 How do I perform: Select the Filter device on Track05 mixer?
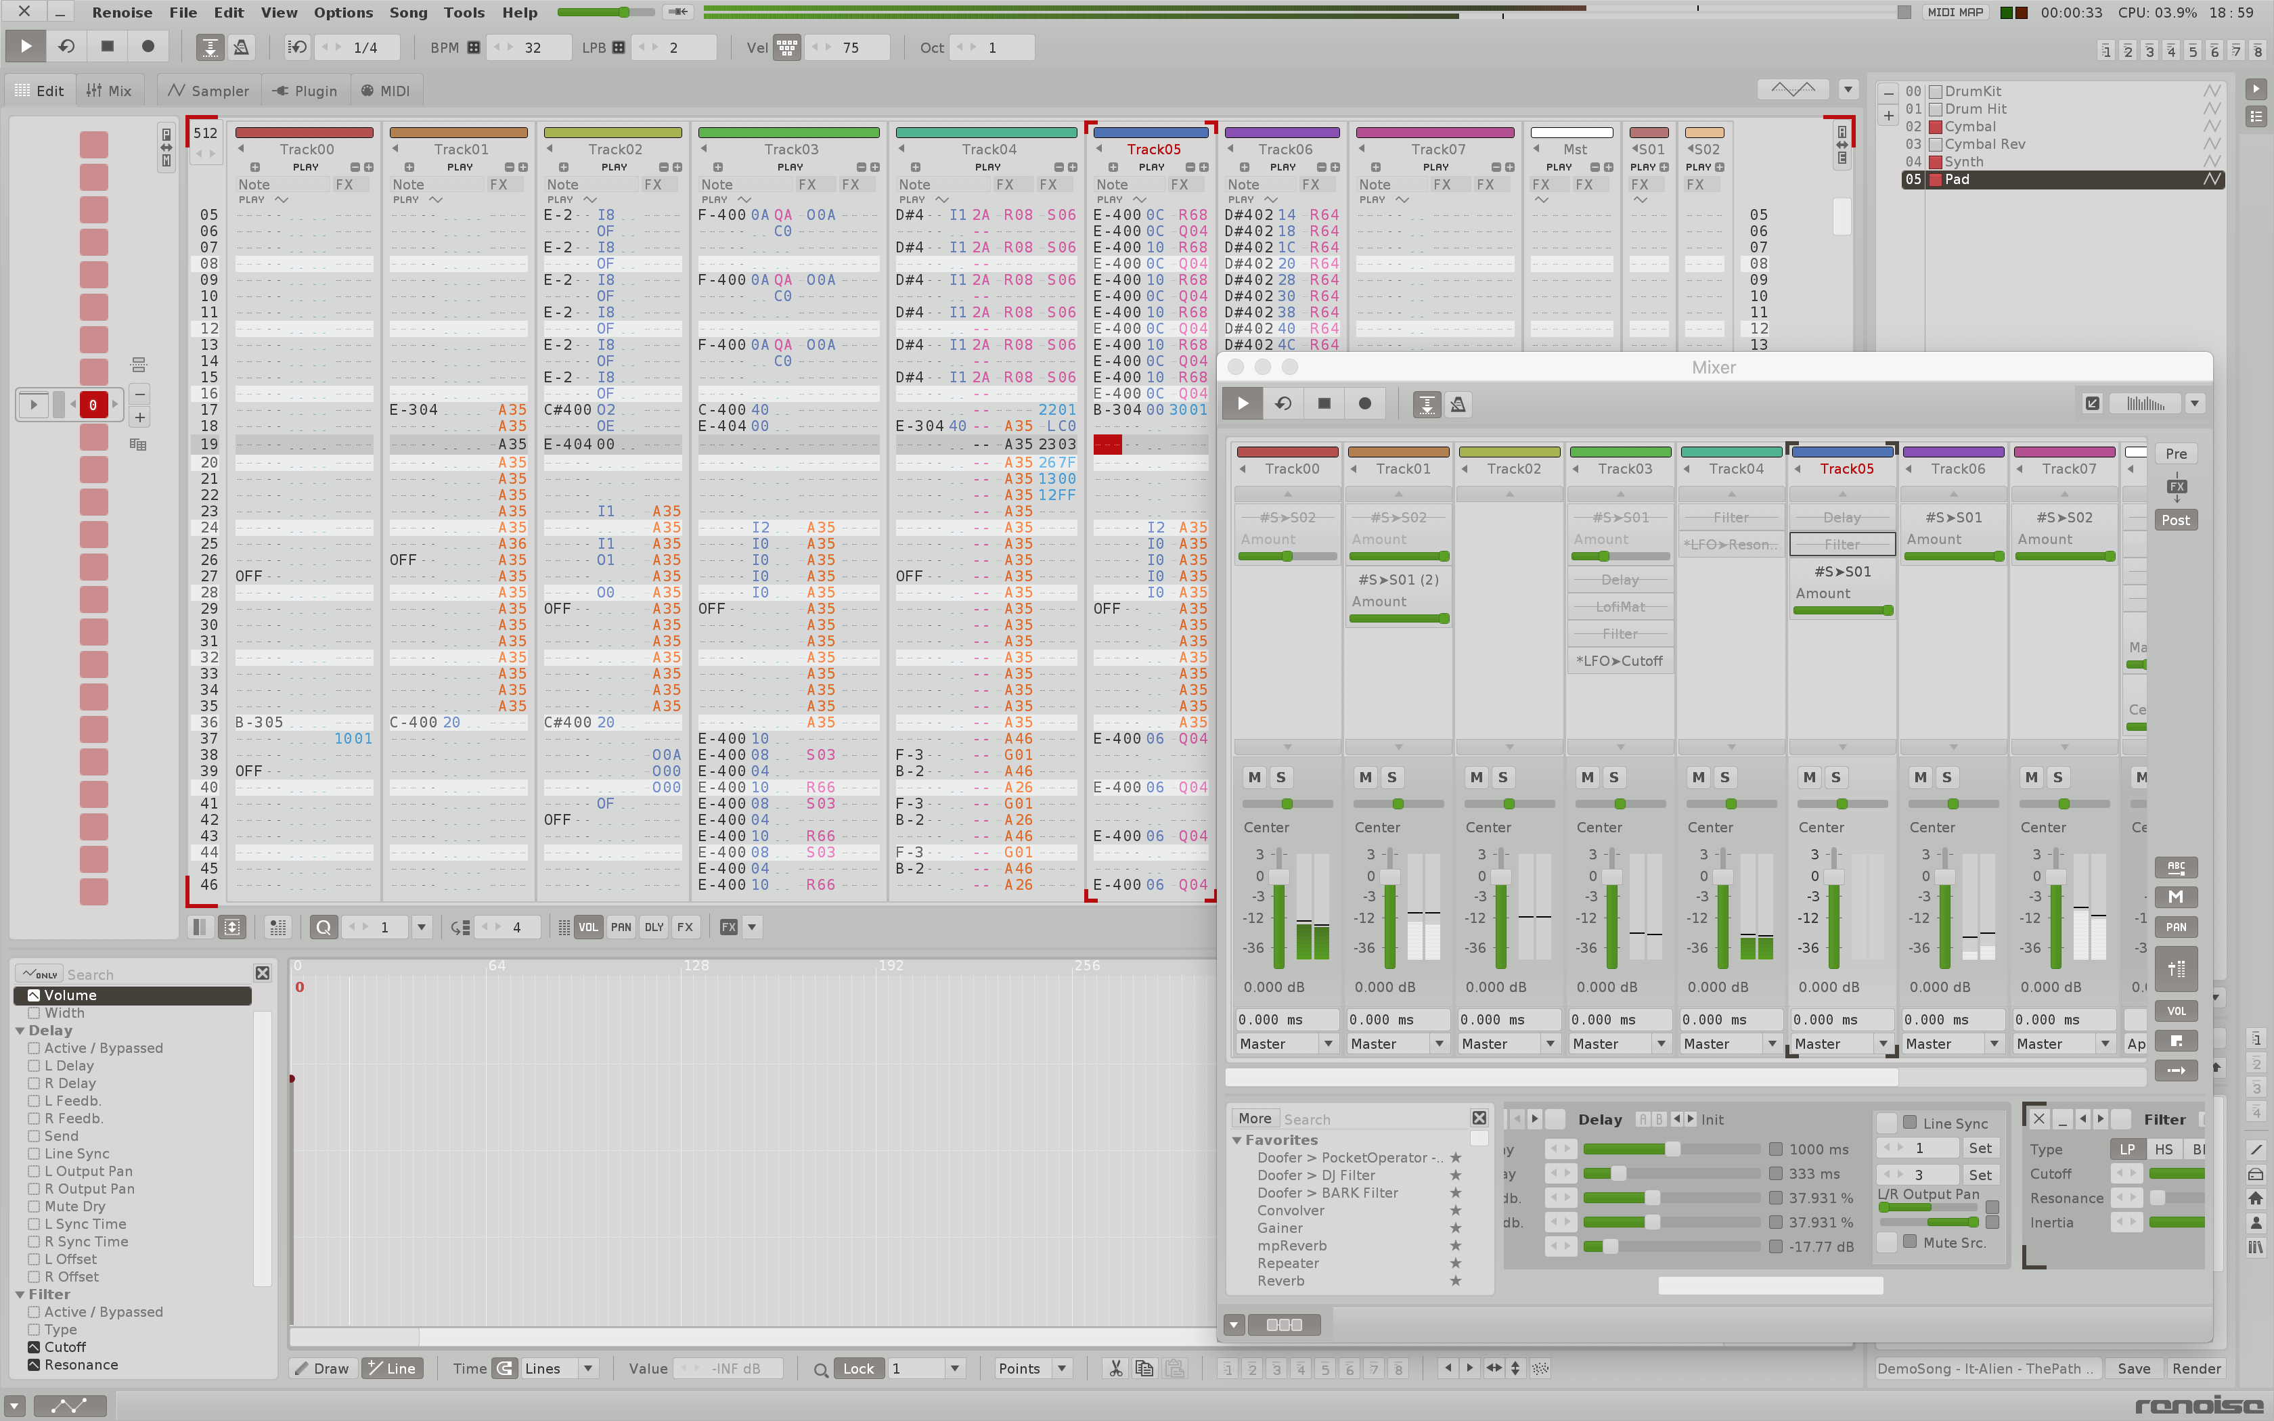click(x=1842, y=544)
